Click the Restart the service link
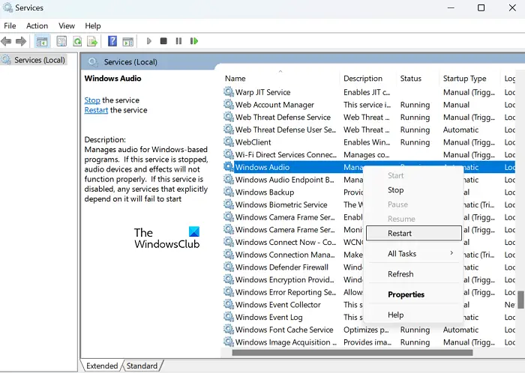This screenshot has height=373, width=525. [x=96, y=110]
